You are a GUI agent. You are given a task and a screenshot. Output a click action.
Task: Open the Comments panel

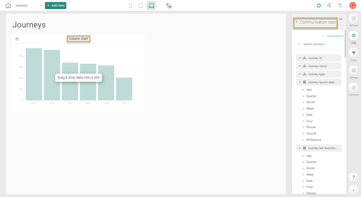[x=353, y=89]
